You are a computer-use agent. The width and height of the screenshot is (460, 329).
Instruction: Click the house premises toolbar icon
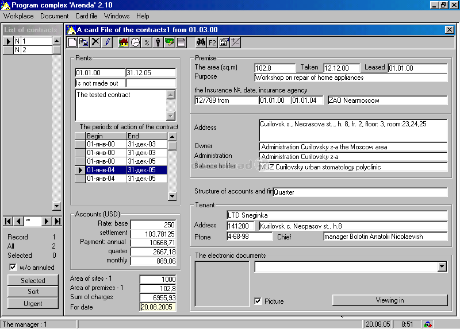coord(124,42)
